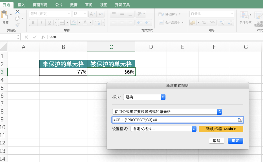Click the Center text horizontally icon
This screenshot has width=263, height=162.
[x=122, y=23]
